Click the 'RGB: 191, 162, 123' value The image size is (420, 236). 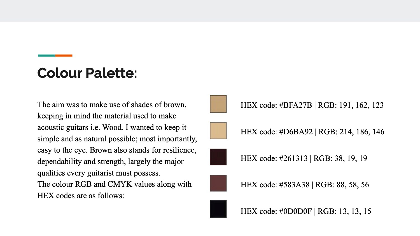click(351, 105)
